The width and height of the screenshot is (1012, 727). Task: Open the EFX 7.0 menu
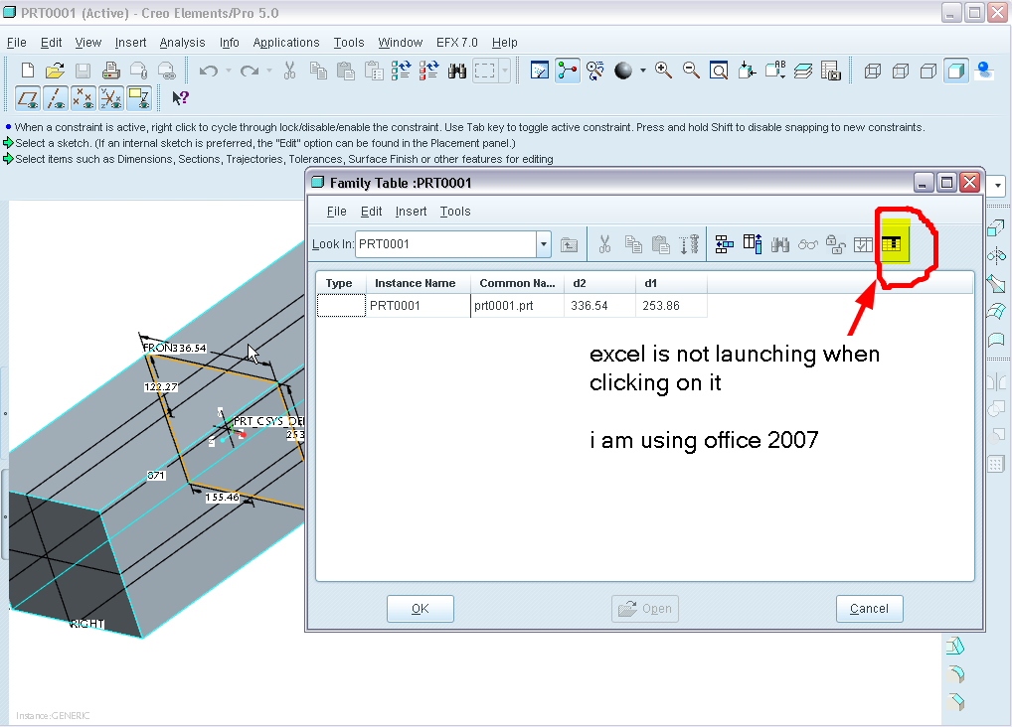(457, 43)
